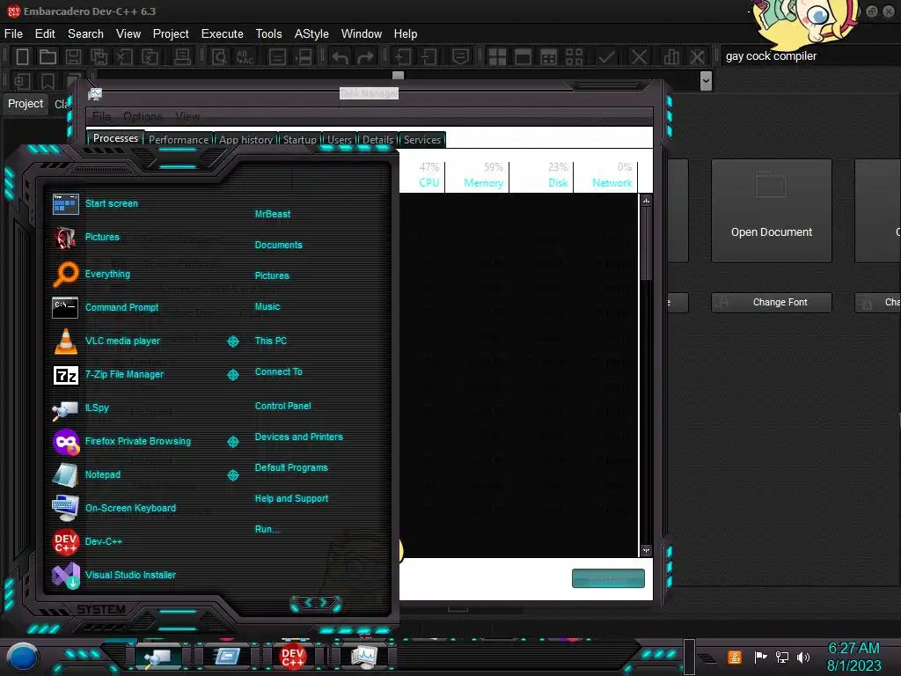Expand Notepad jump list arrow
Screen dimensions: 901x676
[x=232, y=475]
